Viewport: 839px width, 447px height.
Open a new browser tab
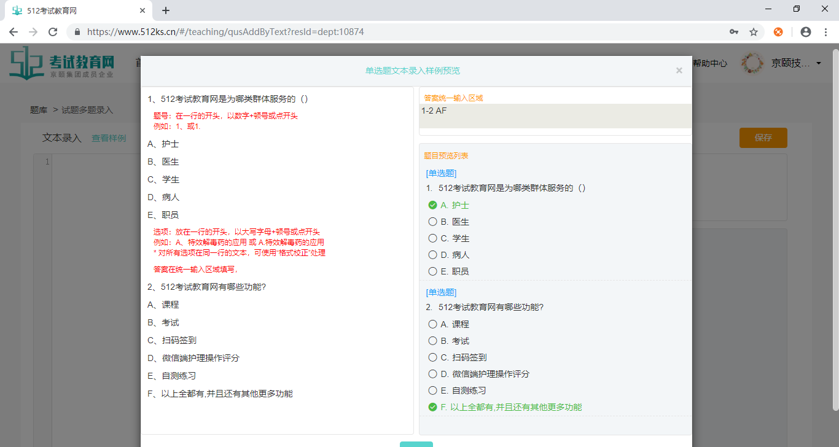coord(166,10)
